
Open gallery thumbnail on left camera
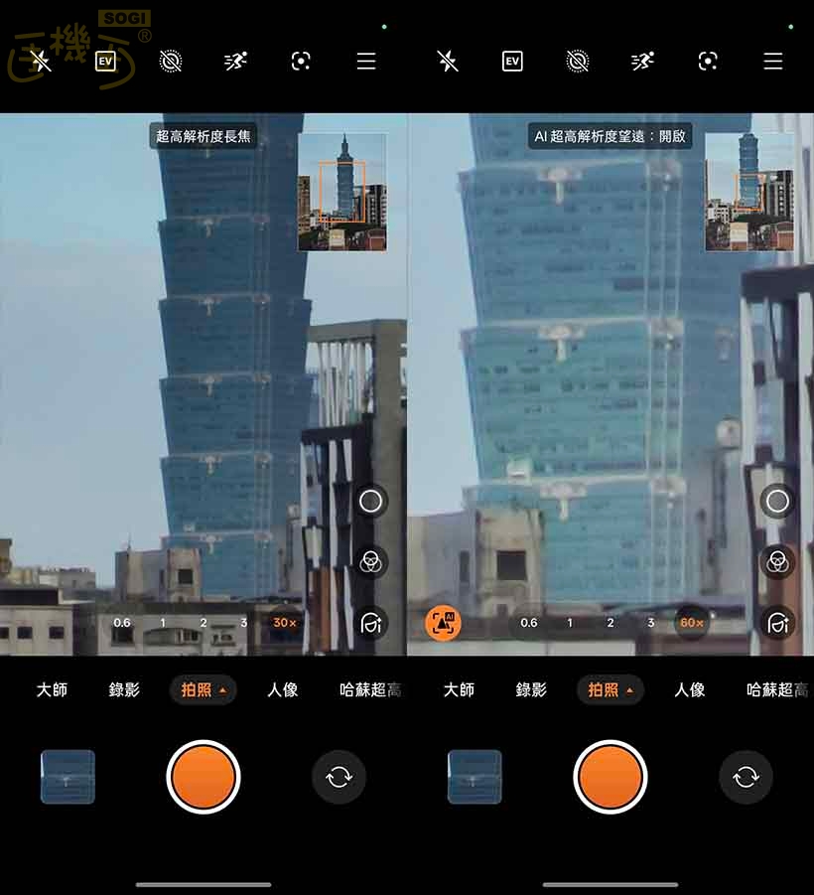tap(68, 777)
